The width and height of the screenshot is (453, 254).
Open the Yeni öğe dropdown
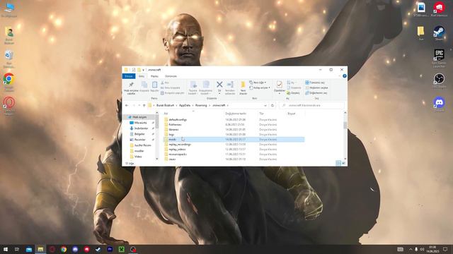click(x=258, y=83)
